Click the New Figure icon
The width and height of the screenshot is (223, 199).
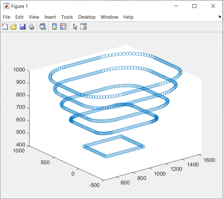point(5,27)
